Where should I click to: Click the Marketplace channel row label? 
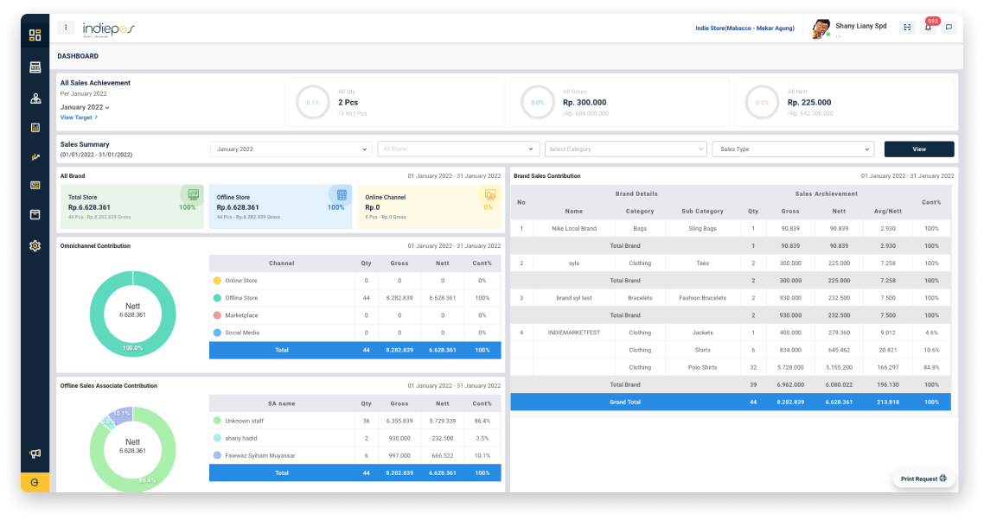241,315
